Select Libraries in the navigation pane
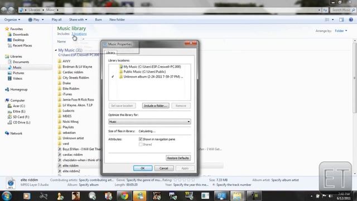 tap(16, 56)
